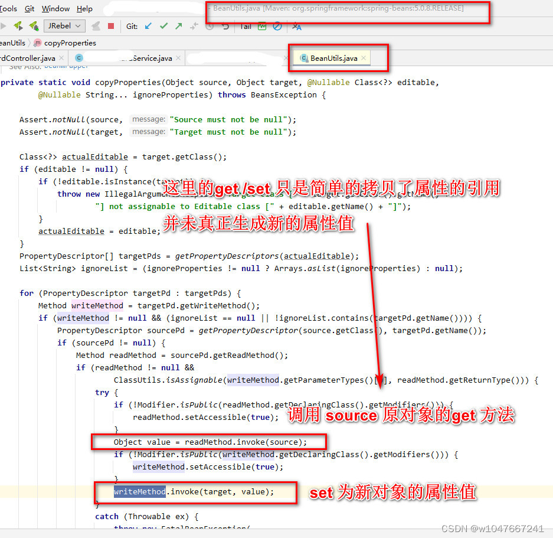Click the copyProperties breadcrumb
This screenshot has height=538, width=553.
tap(70, 43)
